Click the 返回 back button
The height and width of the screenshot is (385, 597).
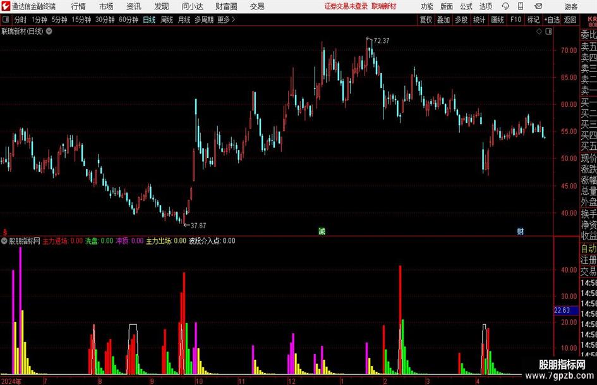click(570, 20)
